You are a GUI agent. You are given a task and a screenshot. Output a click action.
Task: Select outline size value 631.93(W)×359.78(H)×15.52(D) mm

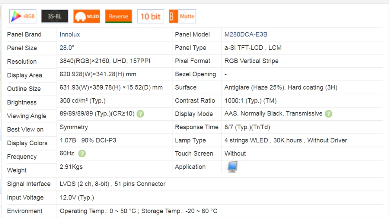tap(111, 87)
